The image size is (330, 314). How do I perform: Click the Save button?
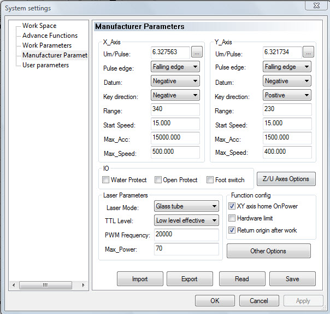(292, 279)
